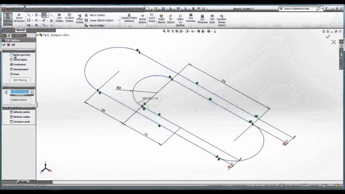Viewport: 345px width, 194px height.
Task: Click the Equation Driven Curve tool
Action: point(221,20)
